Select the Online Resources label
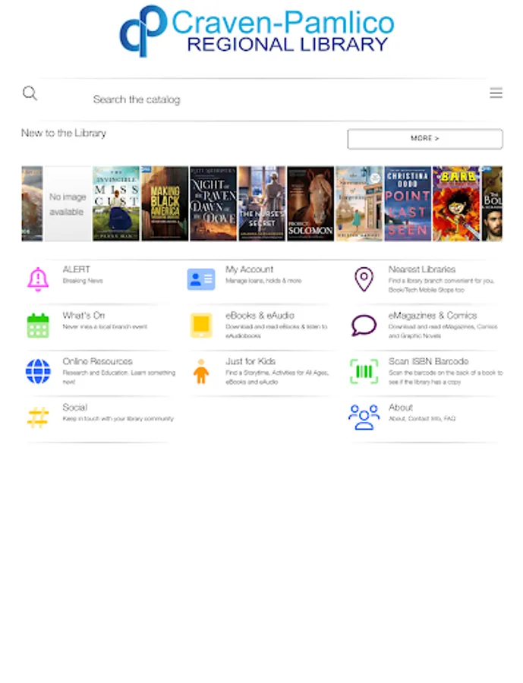This screenshot has height=683, width=523. pyautogui.click(x=98, y=361)
